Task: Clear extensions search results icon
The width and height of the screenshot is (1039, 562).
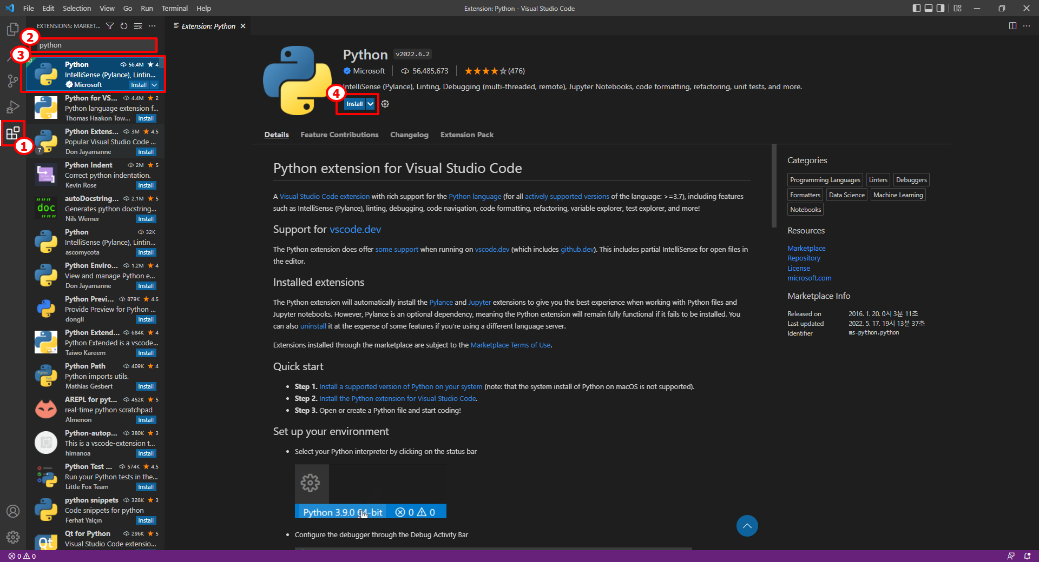Action: [138, 26]
